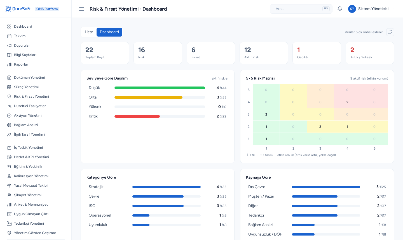Click the Bilgi Sayfaları book icon
This screenshot has width=403, height=240.
9,55
